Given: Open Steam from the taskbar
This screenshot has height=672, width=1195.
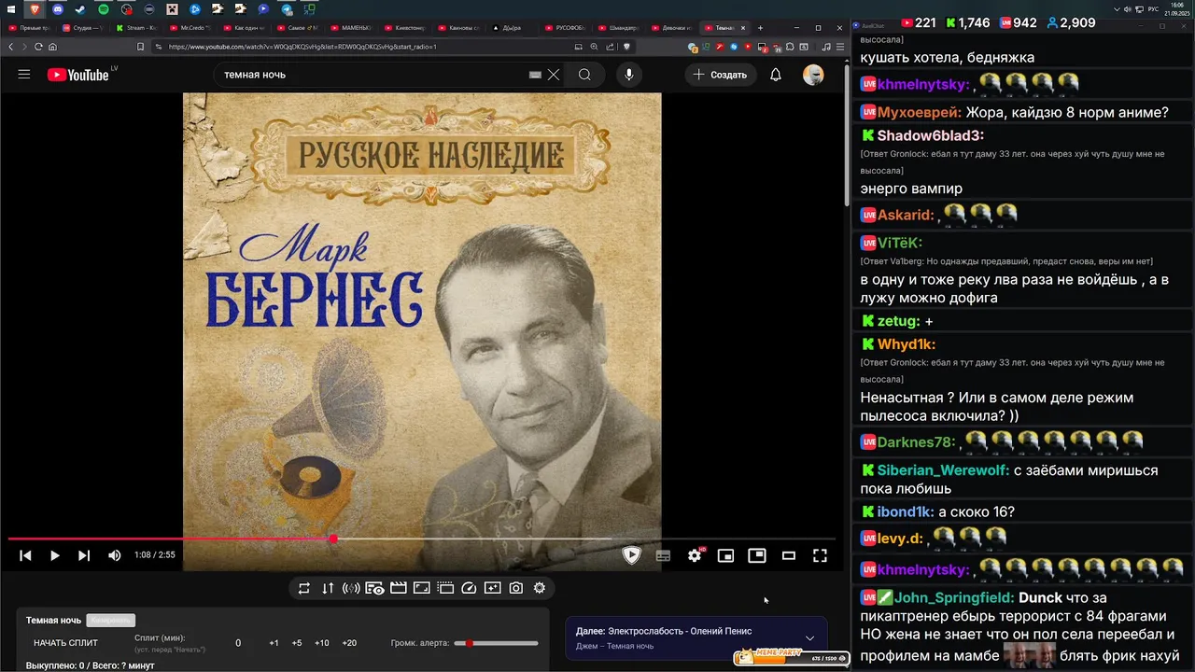Looking at the screenshot, I should point(80,9).
